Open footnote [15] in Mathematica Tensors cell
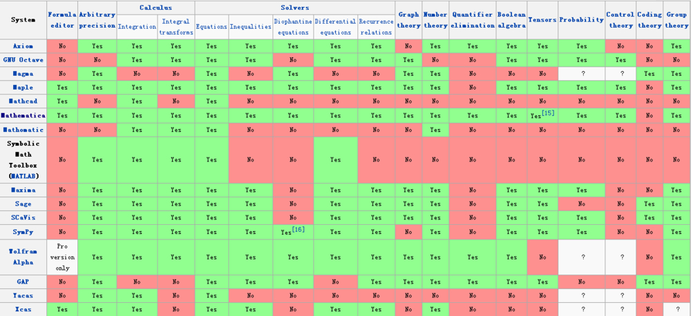This screenshot has width=691, height=316. pos(549,114)
